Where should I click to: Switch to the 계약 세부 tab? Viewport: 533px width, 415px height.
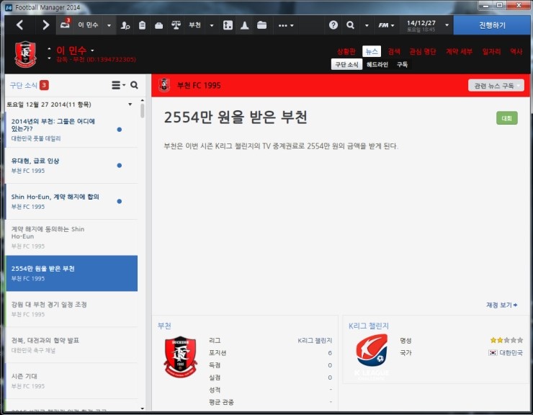[459, 51]
